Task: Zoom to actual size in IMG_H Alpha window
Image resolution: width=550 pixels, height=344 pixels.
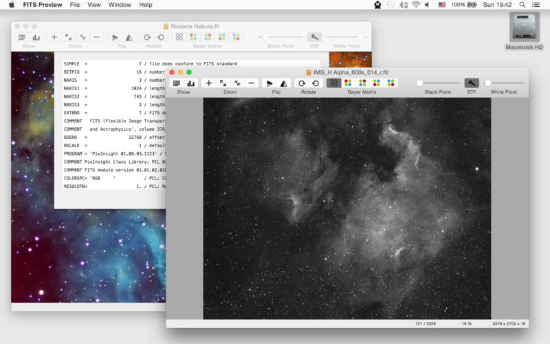Action: 237,83
